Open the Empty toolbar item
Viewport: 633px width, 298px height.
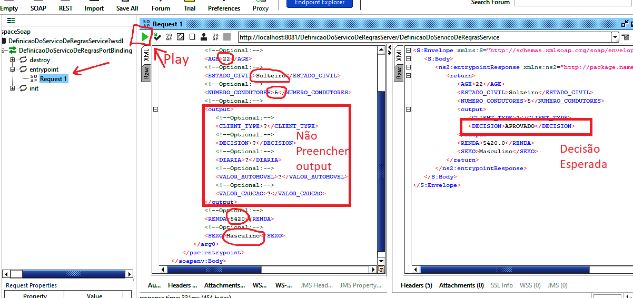tap(9, 8)
